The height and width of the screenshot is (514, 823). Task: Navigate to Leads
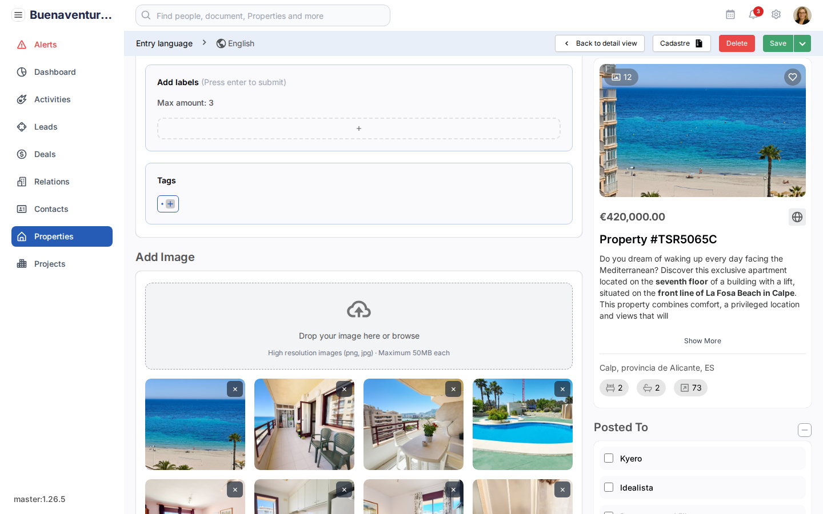62,127
